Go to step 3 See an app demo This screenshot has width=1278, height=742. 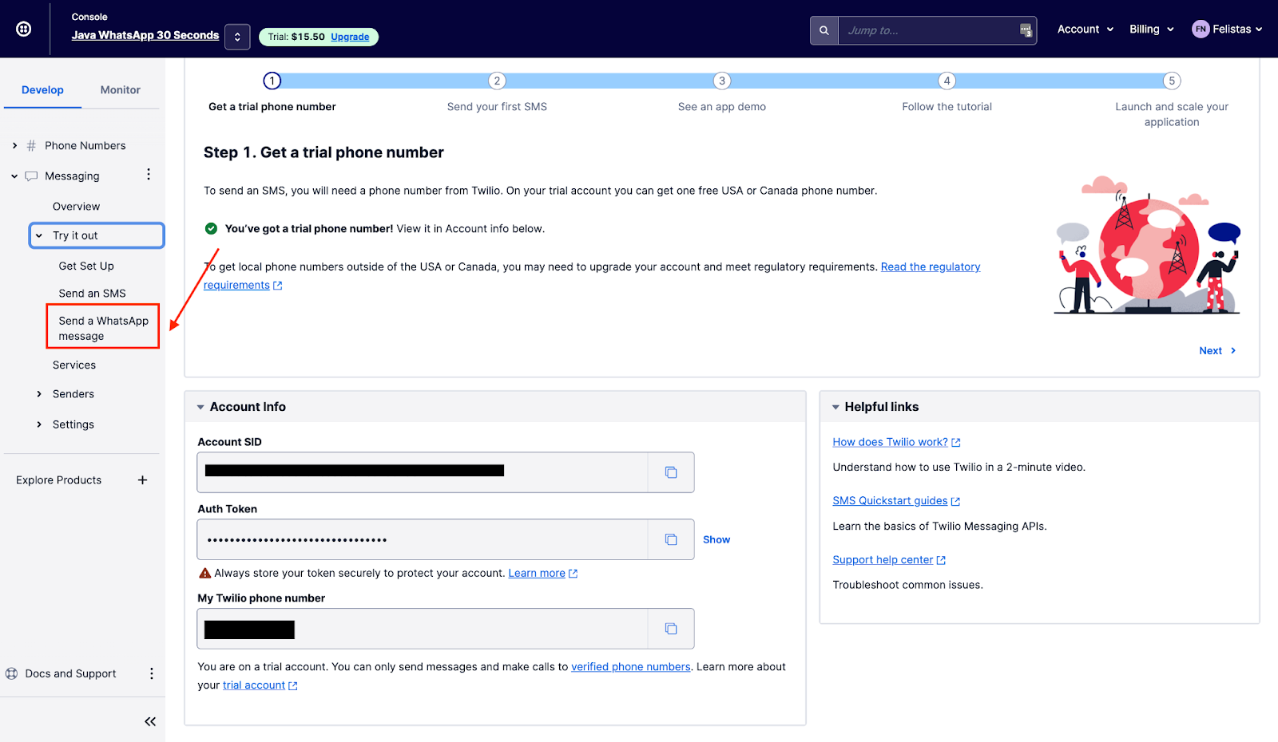(722, 81)
